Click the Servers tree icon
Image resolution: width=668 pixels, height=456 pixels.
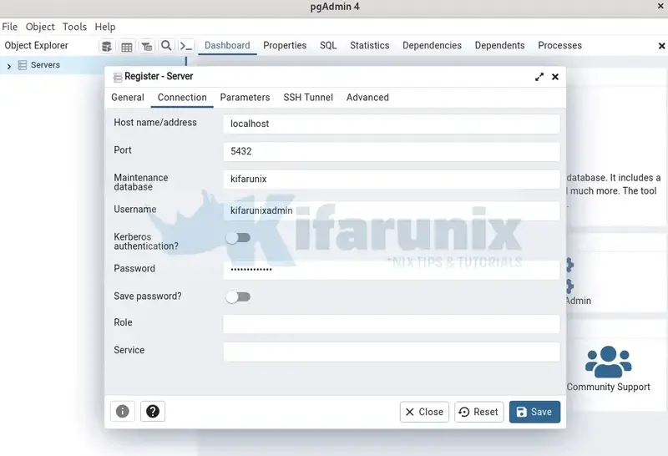point(23,65)
